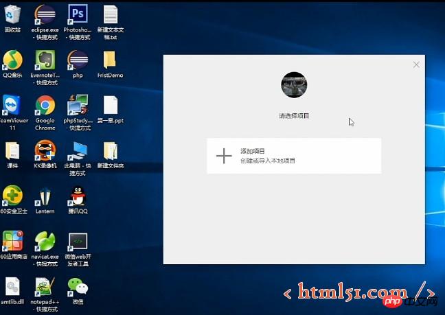Click the 回收站 recycle bin icon

12,14
